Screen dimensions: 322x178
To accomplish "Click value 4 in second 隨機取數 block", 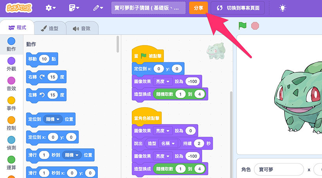I will 200,169.
